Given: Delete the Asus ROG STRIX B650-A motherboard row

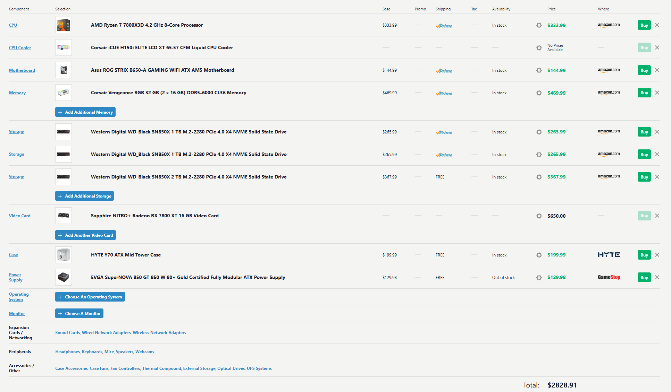Looking at the screenshot, I should click(x=657, y=70).
